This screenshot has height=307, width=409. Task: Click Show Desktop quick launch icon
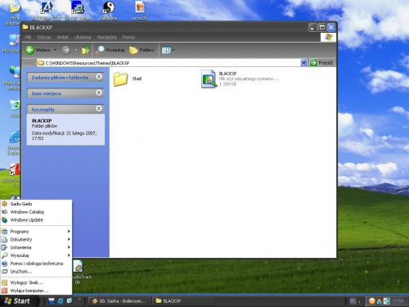click(52, 301)
